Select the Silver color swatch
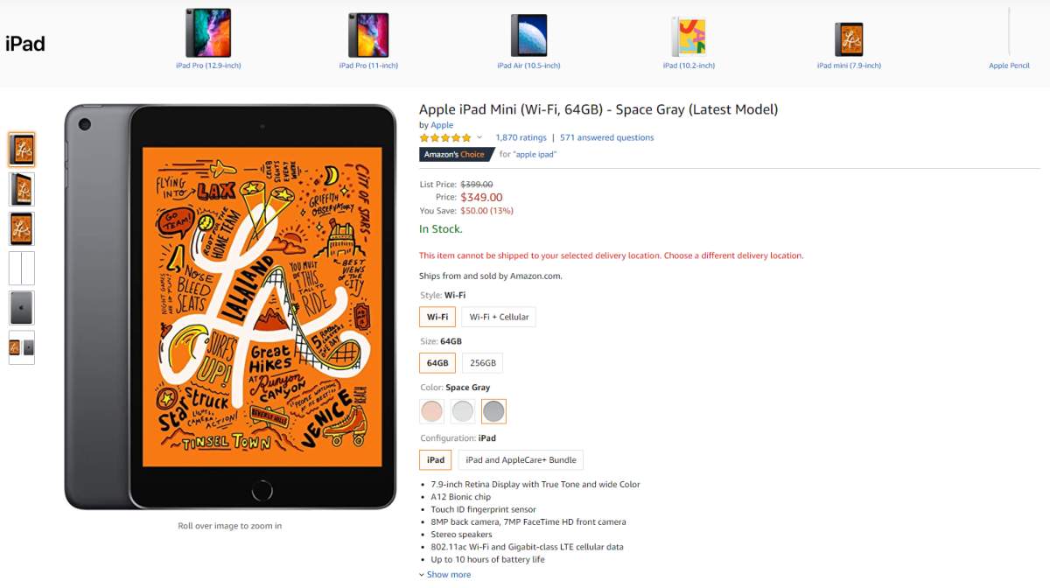 point(463,410)
